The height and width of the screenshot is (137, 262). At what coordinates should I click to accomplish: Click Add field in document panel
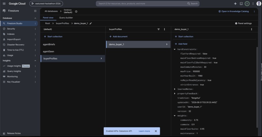click(181, 44)
